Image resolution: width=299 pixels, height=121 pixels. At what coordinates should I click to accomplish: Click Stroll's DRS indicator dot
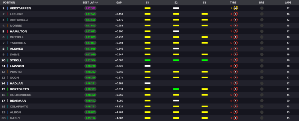(262, 60)
